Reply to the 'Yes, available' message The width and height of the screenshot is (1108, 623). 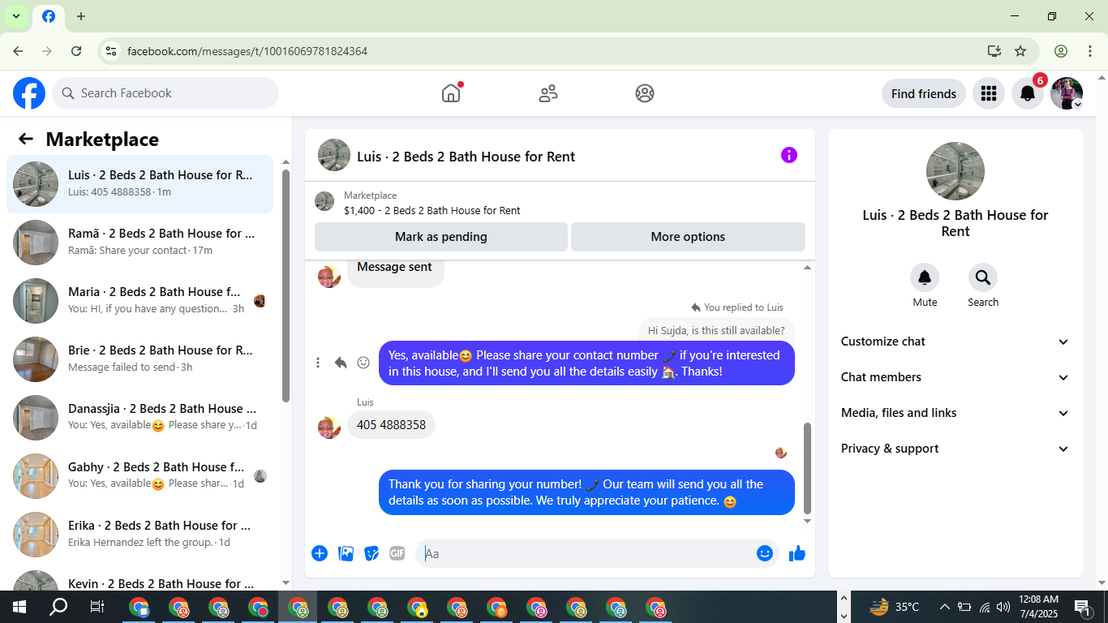coord(341,363)
